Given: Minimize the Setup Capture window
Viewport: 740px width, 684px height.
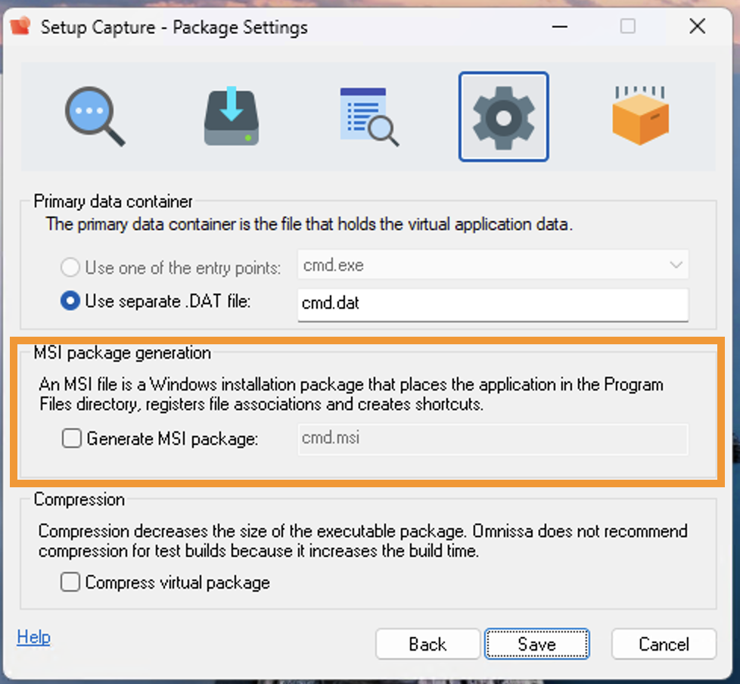Looking at the screenshot, I should point(560,26).
